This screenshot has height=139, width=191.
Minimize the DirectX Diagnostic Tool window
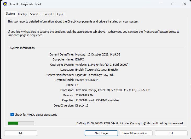click(161, 4)
